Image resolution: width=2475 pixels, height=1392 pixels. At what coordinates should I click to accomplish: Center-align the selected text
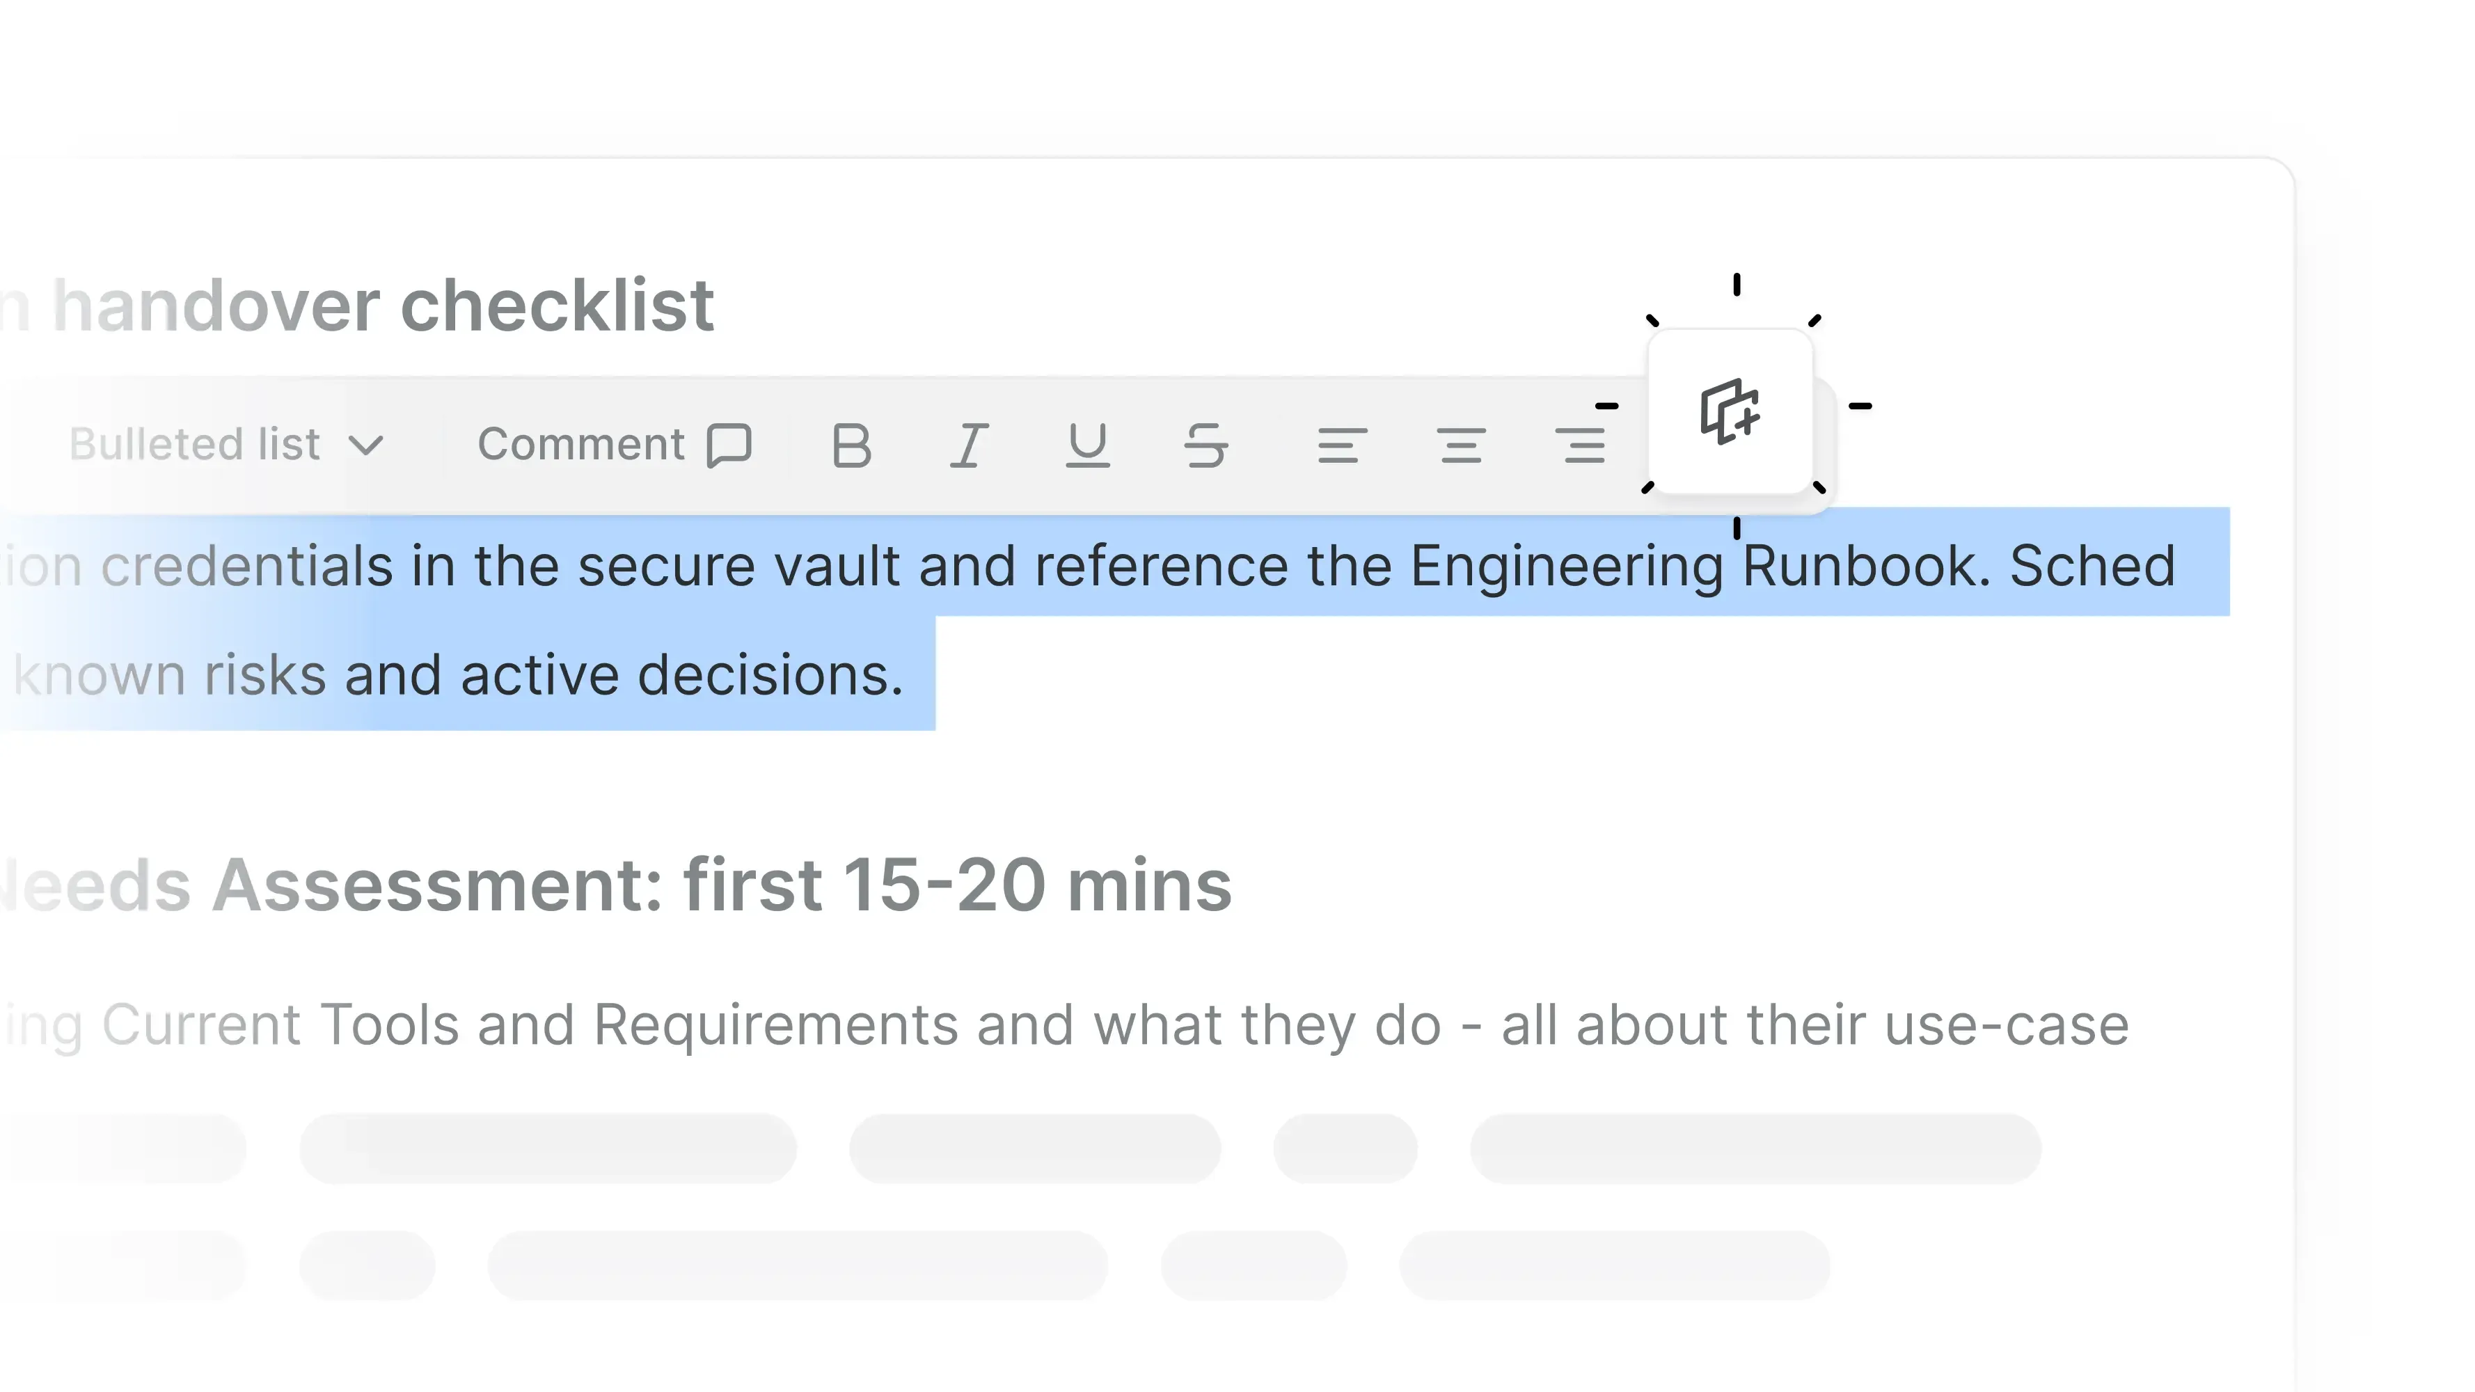click(x=1462, y=445)
